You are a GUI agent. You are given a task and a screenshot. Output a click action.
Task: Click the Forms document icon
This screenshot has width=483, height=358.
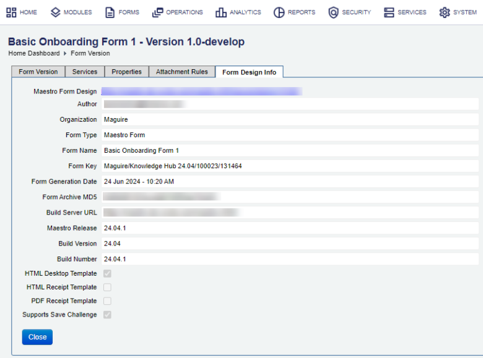tap(110, 12)
